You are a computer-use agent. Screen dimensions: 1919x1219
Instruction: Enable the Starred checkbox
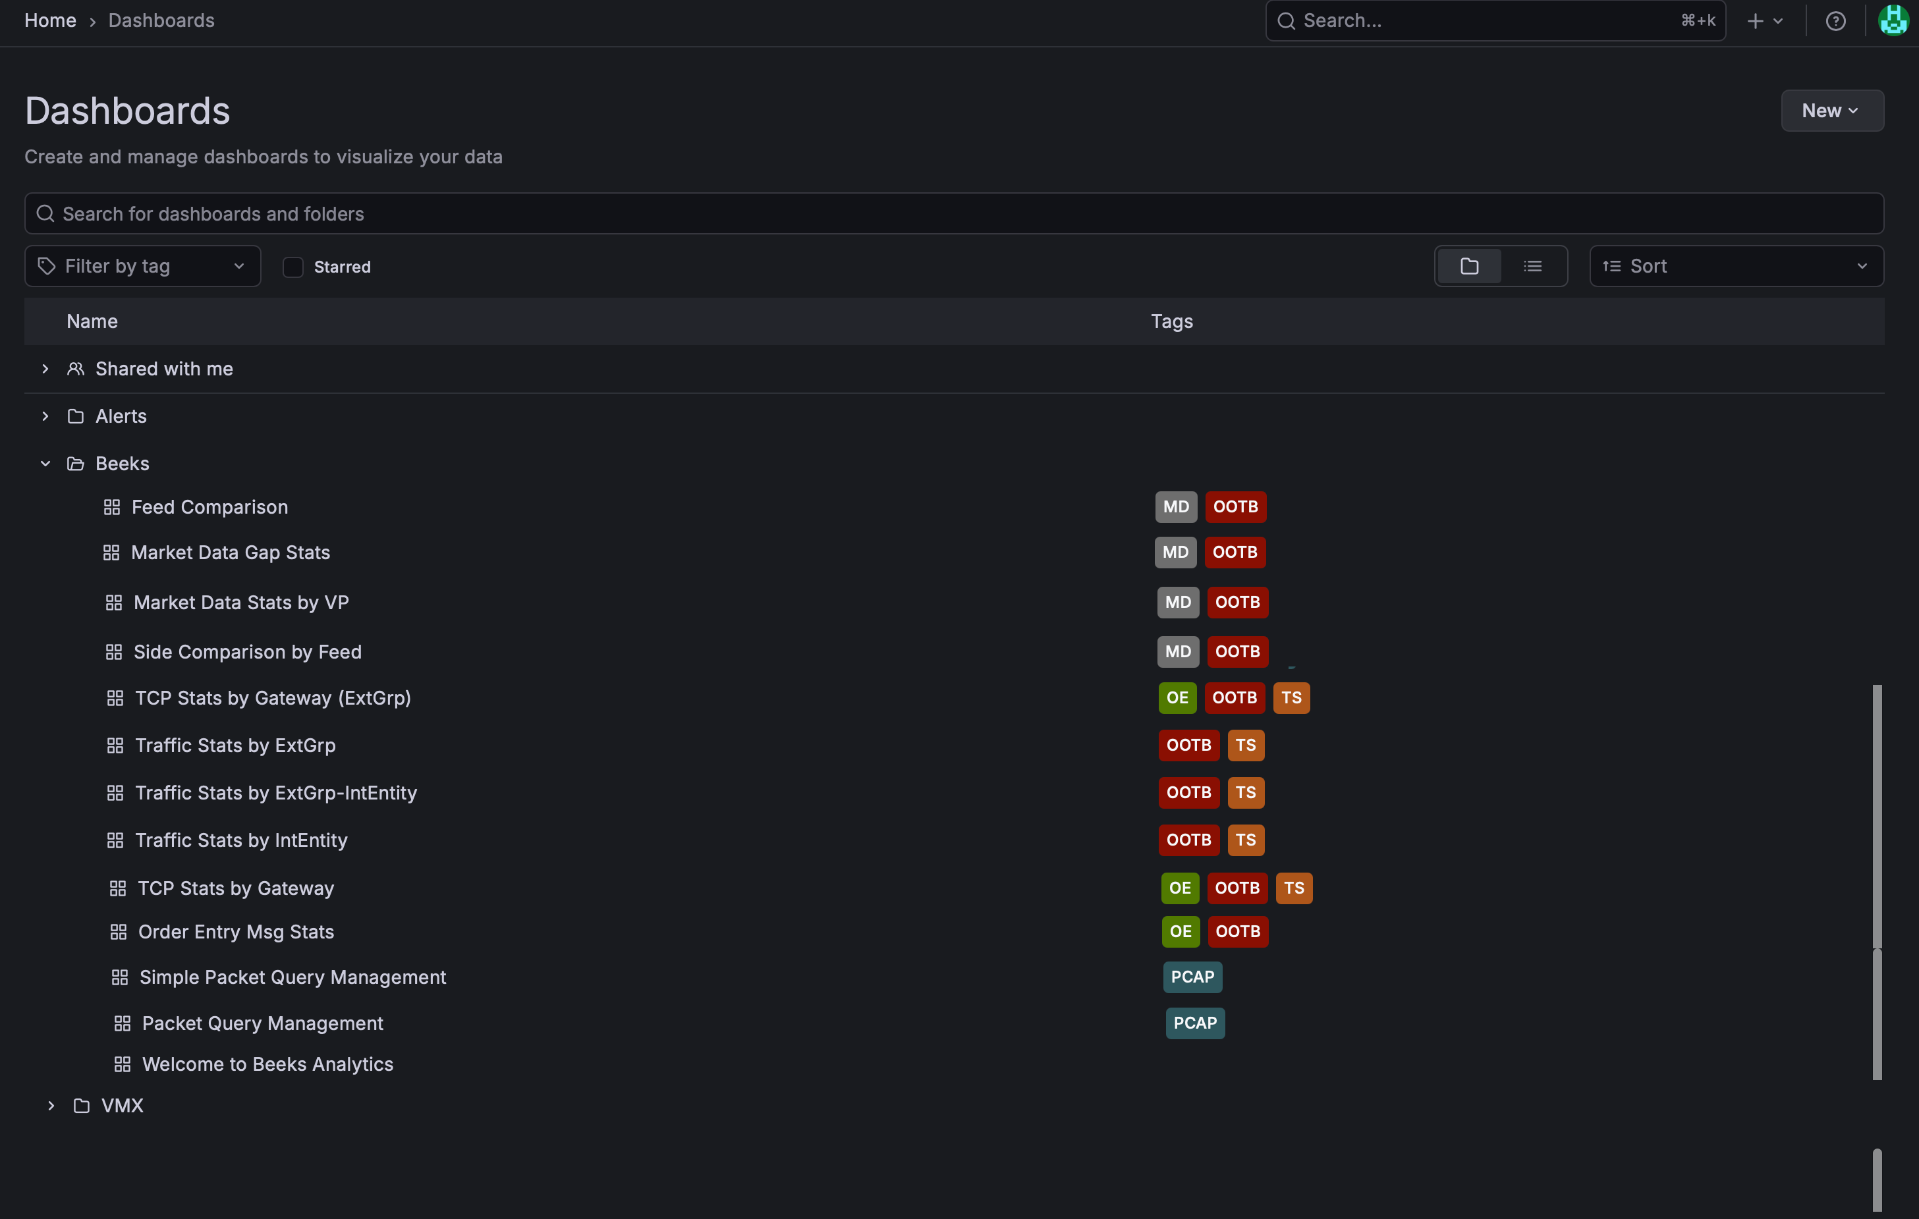click(x=293, y=267)
